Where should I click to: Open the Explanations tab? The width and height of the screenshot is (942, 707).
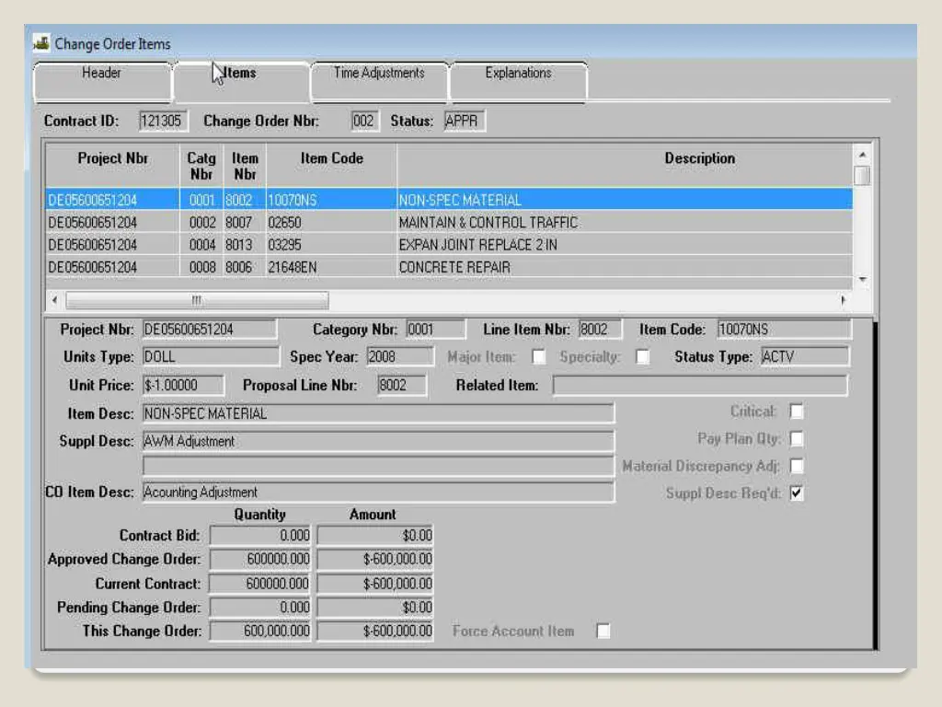(x=519, y=82)
